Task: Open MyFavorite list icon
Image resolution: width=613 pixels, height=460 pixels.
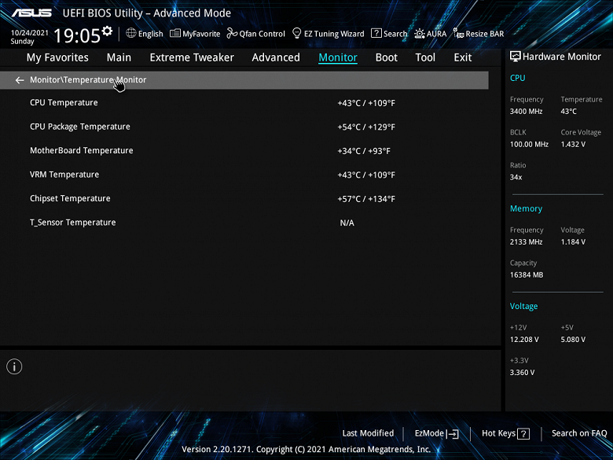Action: (x=175, y=33)
